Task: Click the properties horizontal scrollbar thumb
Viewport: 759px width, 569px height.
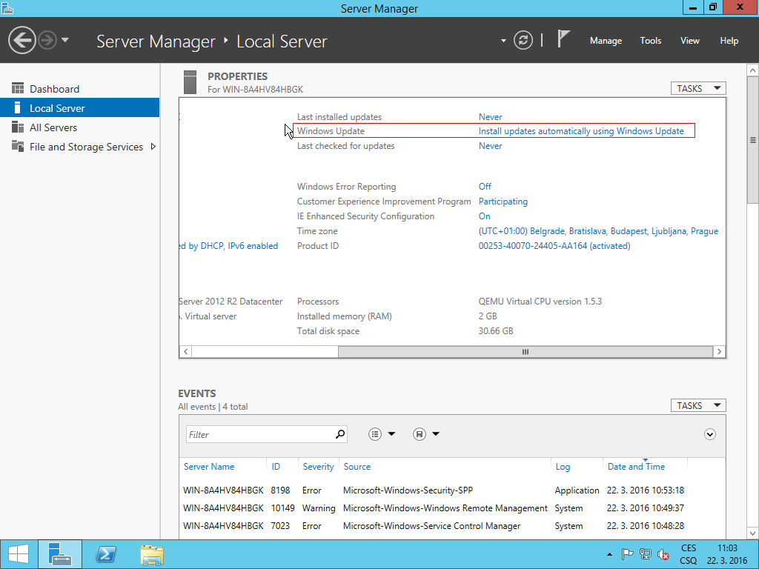Action: tap(526, 352)
